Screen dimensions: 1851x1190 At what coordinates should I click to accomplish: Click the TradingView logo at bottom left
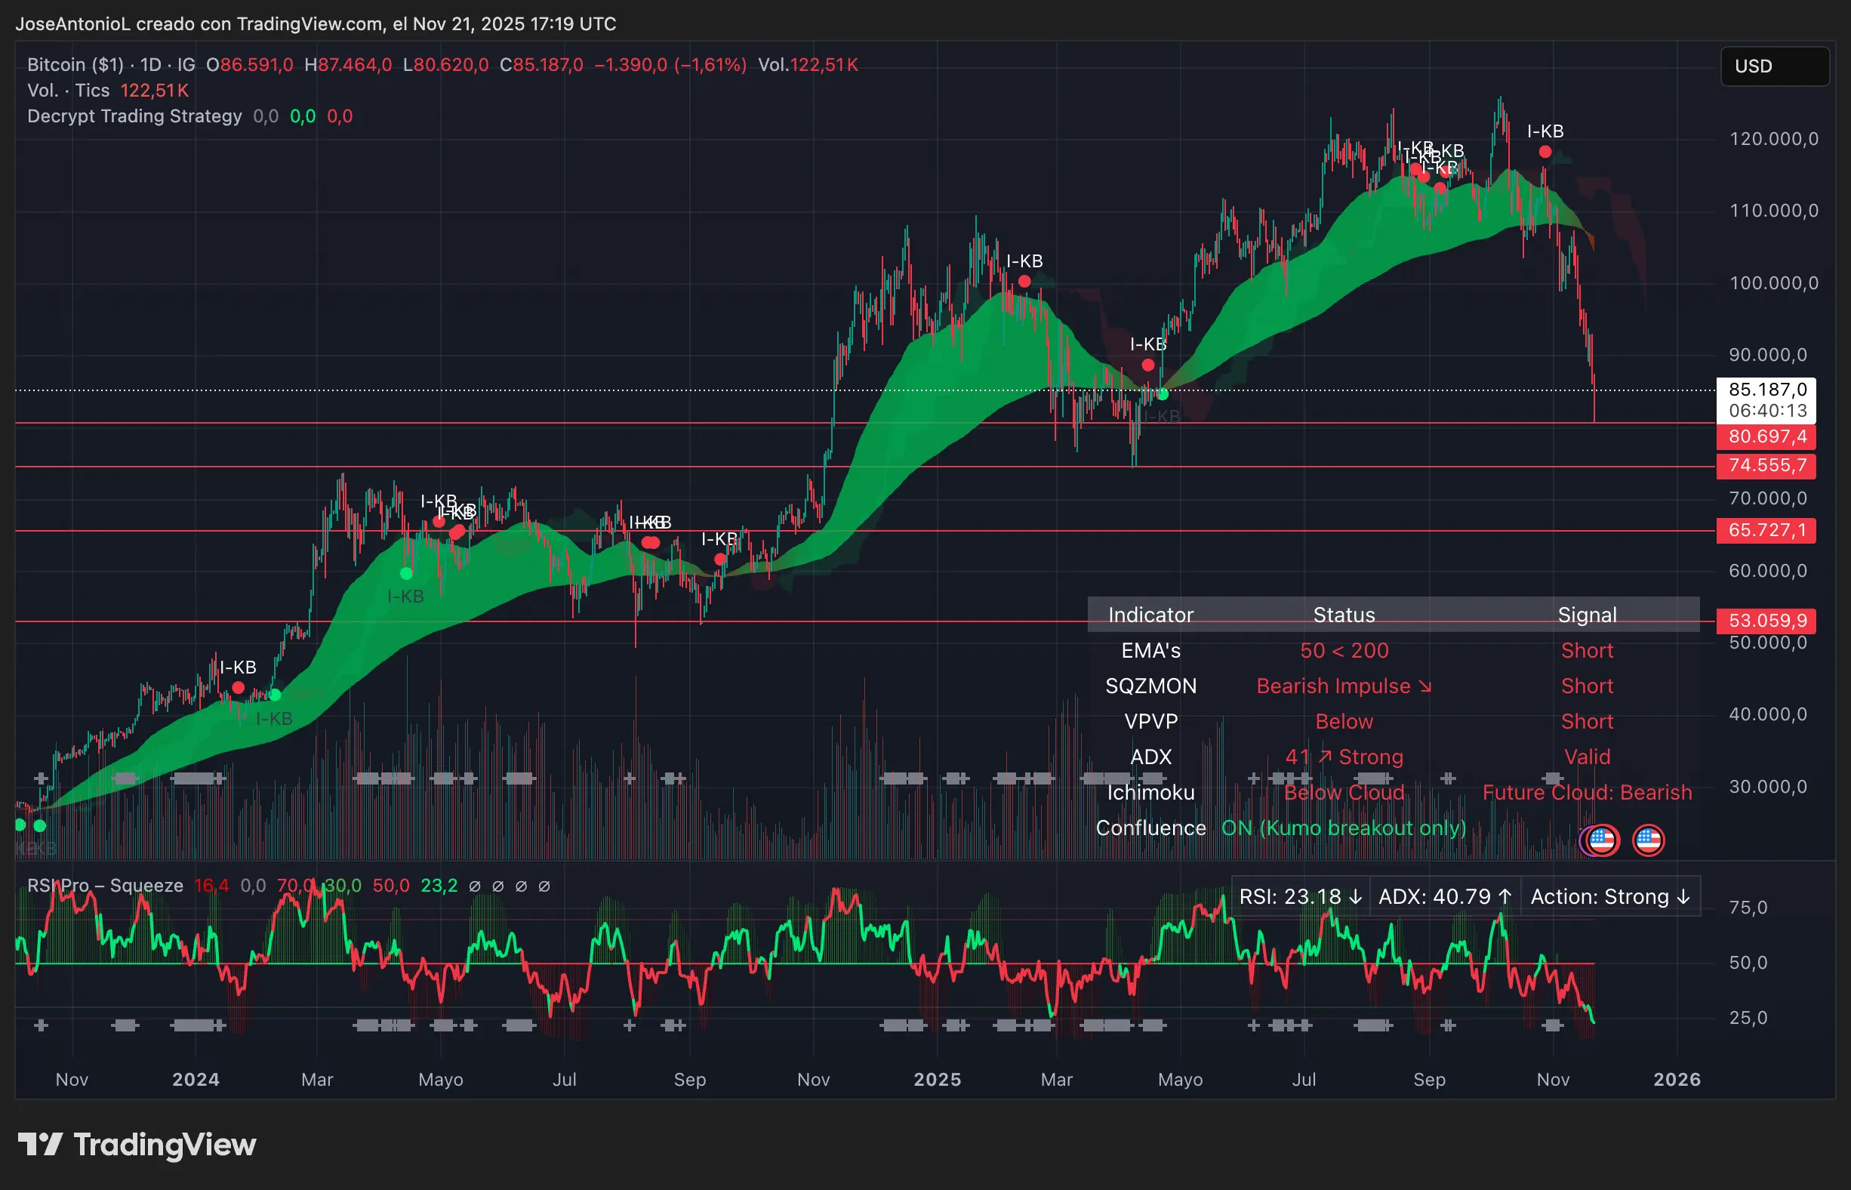[139, 1146]
